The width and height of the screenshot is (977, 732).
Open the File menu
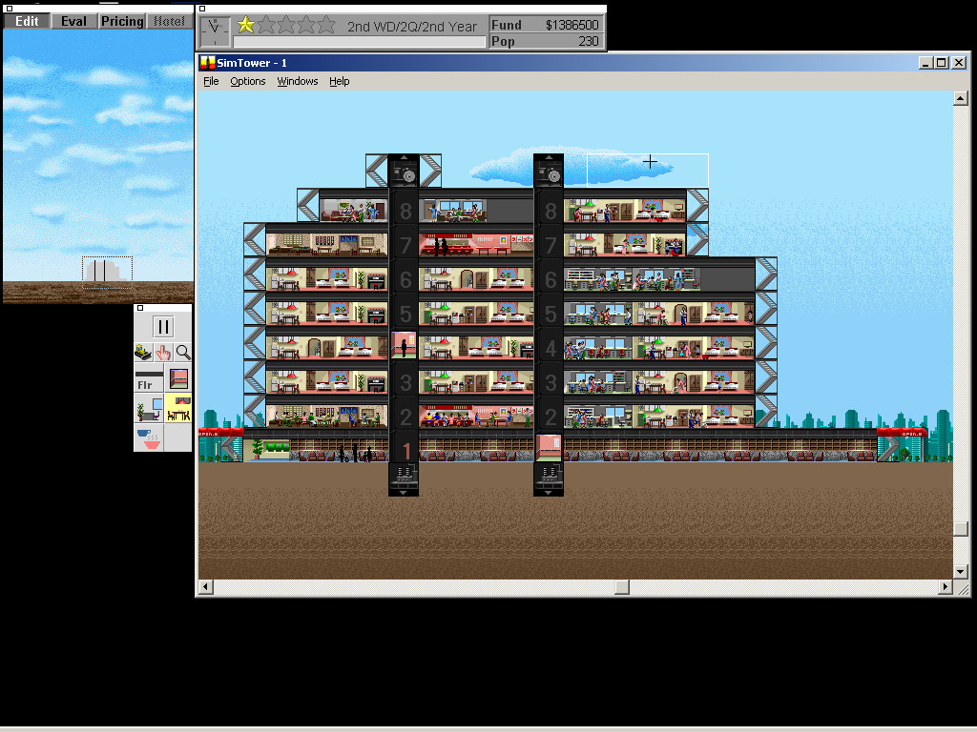(x=211, y=81)
